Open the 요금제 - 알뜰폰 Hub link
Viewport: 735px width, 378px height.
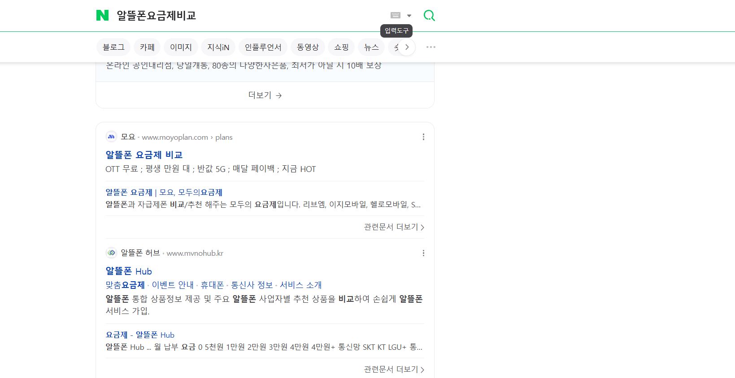pyautogui.click(x=140, y=335)
